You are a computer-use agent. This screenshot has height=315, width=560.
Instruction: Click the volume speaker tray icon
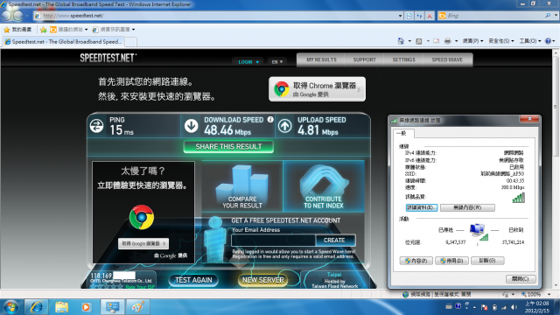(514, 307)
